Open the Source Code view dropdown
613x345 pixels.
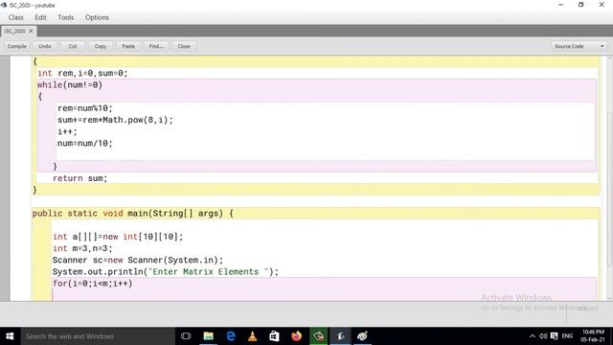[579, 46]
